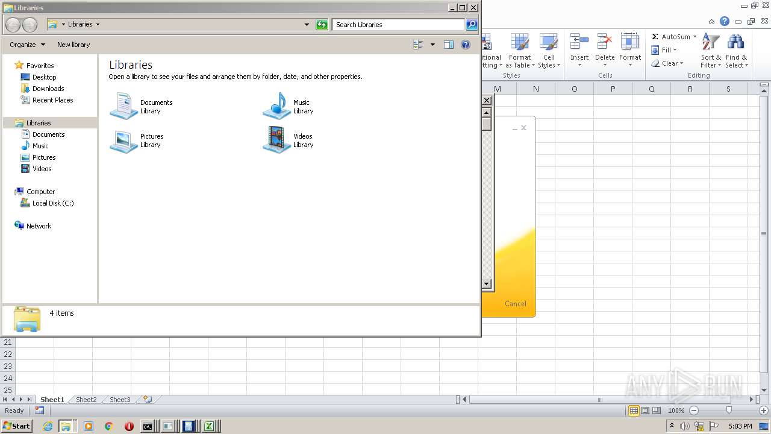771x434 pixels.
Task: Open the Organize menu in Explorer
Action: pyautogui.click(x=27, y=45)
